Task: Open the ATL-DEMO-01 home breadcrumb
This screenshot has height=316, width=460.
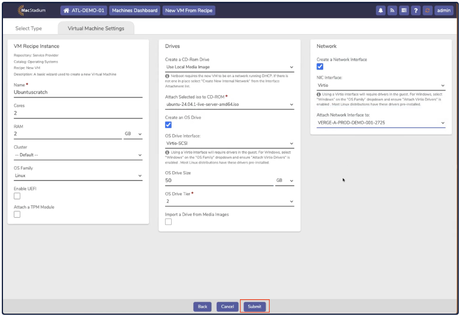Action: (84, 10)
